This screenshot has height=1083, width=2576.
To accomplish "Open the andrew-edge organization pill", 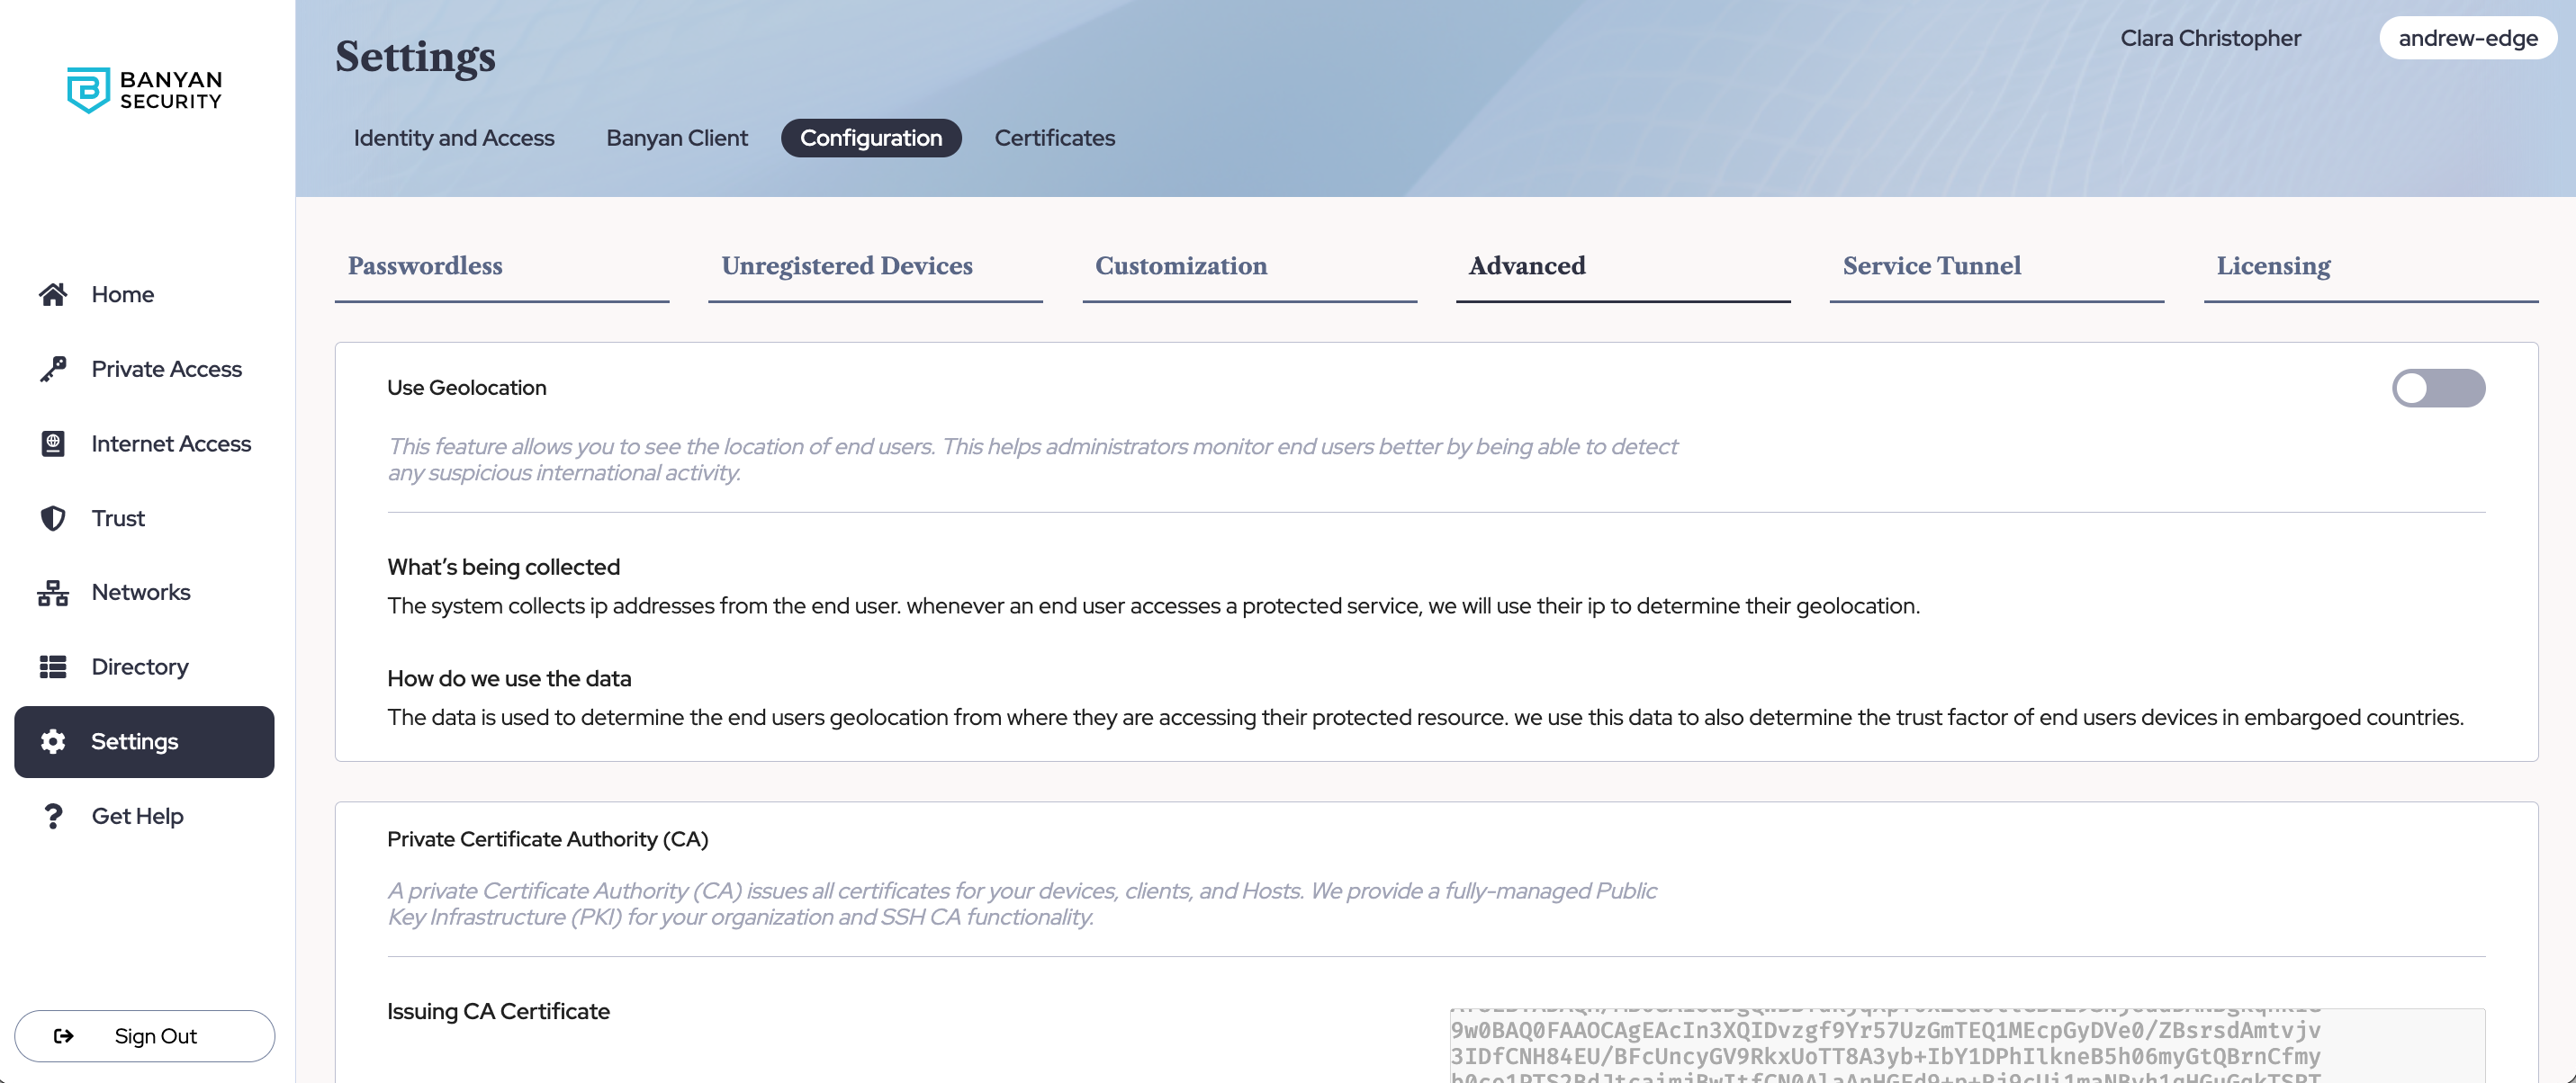I will tap(2467, 38).
